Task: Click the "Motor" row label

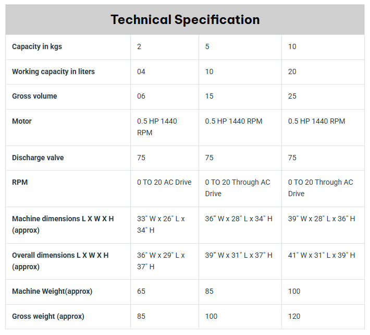Action: tap(22, 121)
